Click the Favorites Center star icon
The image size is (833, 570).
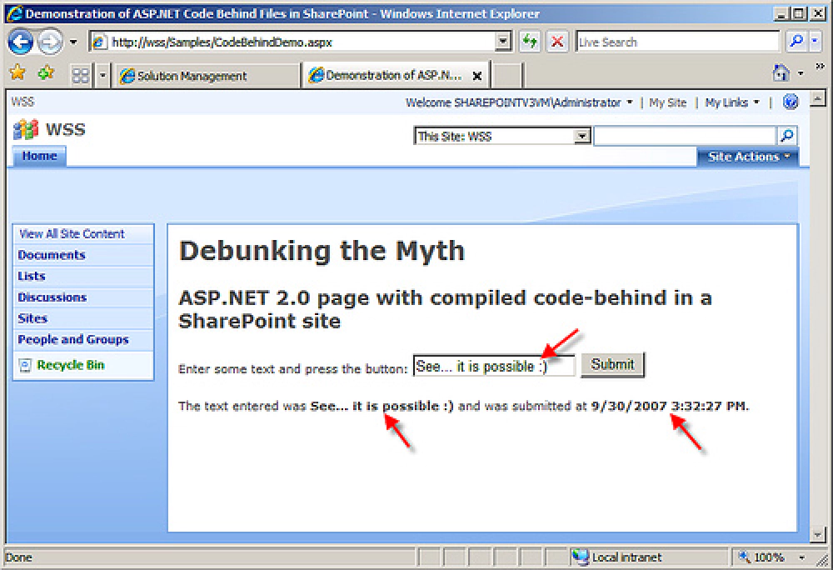coord(17,74)
